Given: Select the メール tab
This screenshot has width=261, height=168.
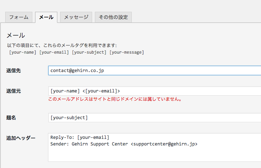Looking at the screenshot, I should click(46, 17).
